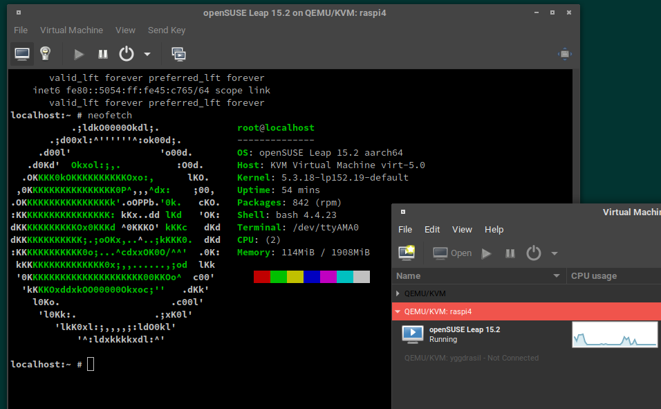
Task: Create a new virtual machine icon
Action: [407, 253]
